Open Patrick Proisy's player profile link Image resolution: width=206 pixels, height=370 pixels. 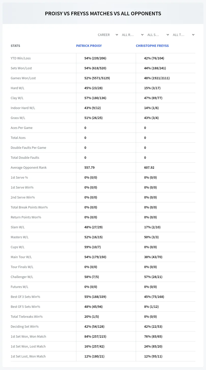[x=89, y=46]
